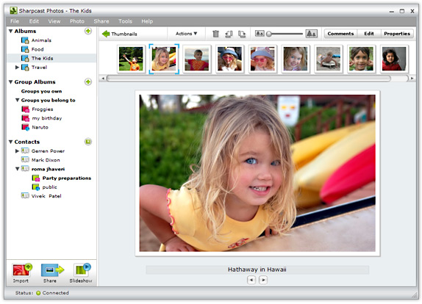Click the green add Albums plus icon
The image size is (422, 304).
click(88, 31)
